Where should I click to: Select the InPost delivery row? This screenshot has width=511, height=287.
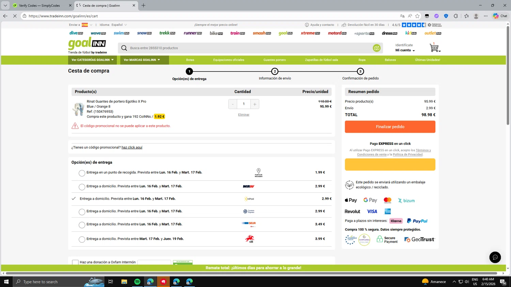tap(201, 199)
